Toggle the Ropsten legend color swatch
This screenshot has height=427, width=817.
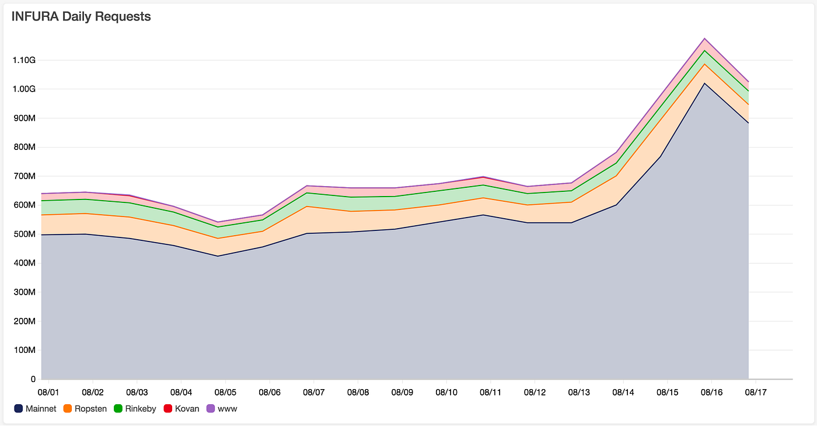(x=68, y=409)
